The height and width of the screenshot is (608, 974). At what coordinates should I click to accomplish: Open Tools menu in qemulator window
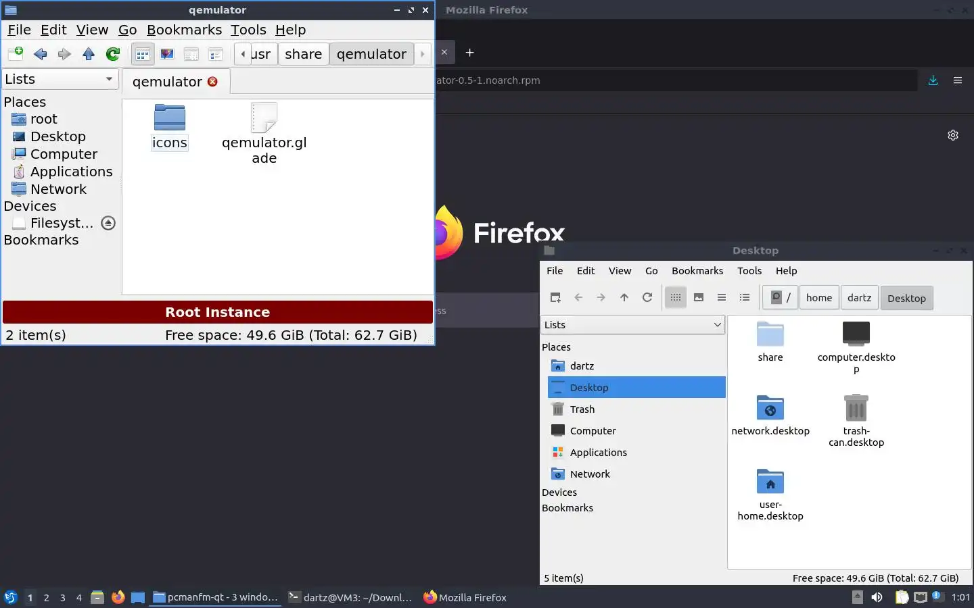(248, 30)
